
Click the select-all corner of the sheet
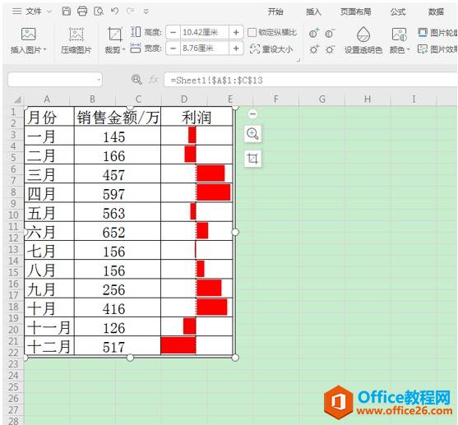(17, 99)
